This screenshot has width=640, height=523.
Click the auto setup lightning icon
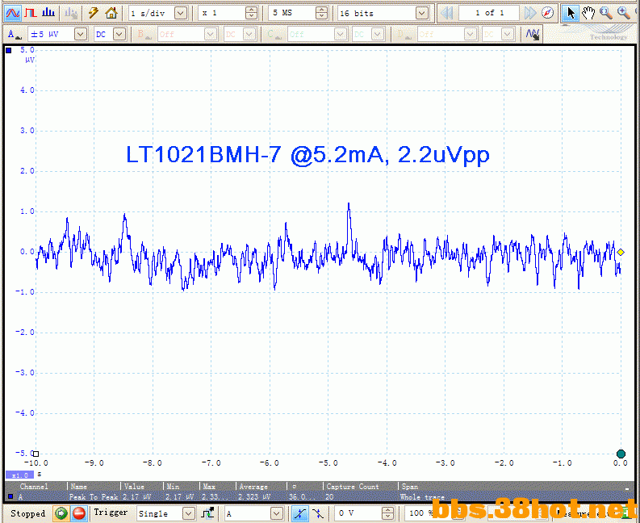tap(94, 13)
